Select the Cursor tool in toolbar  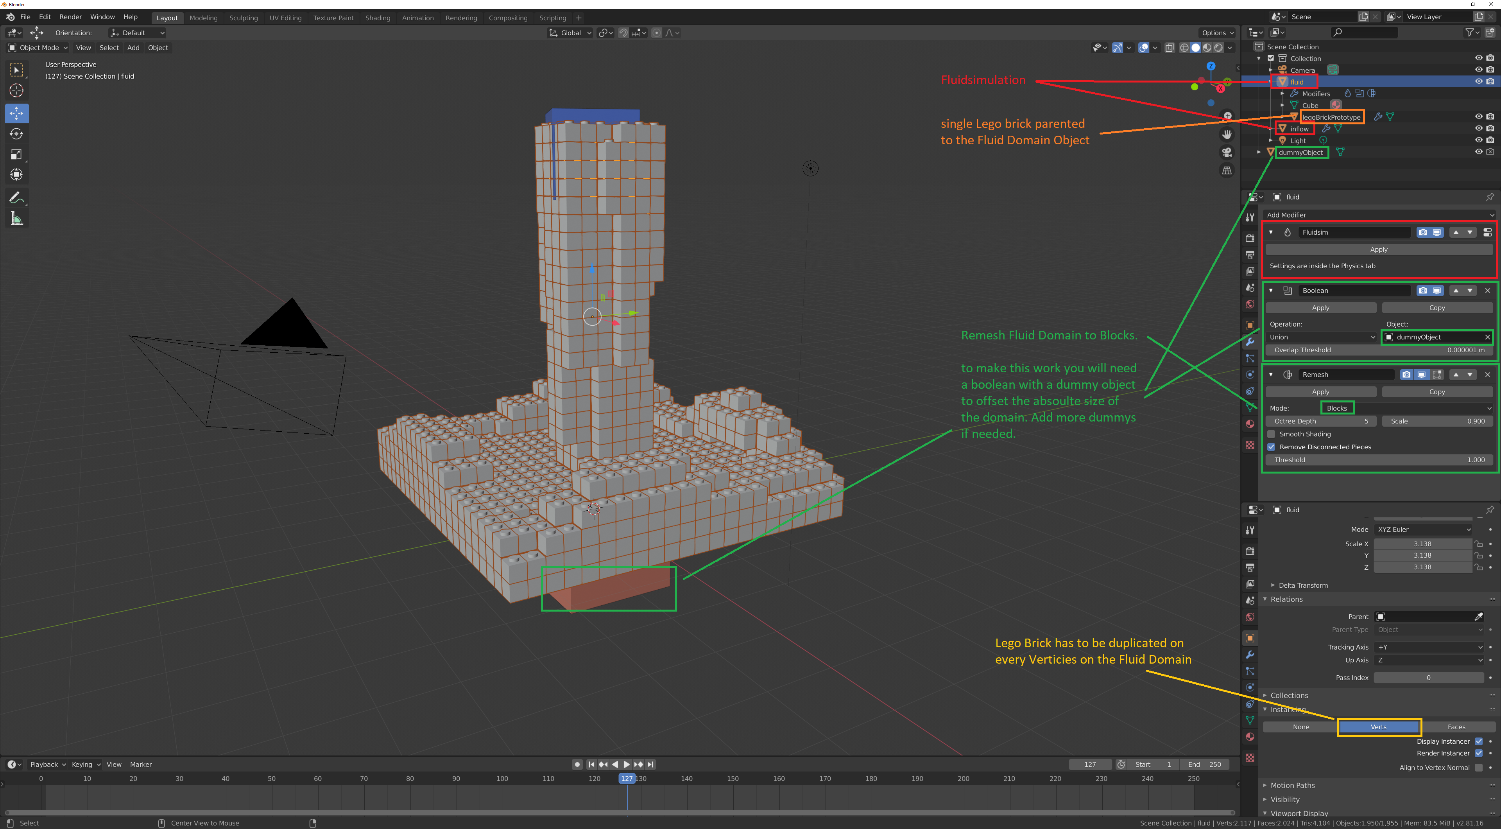[x=16, y=90]
